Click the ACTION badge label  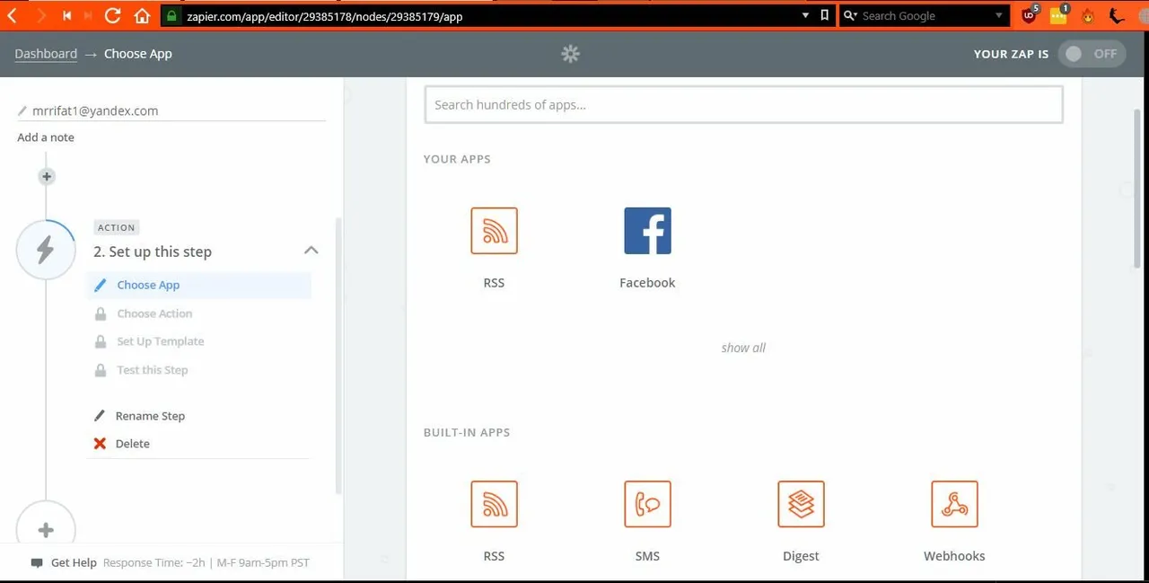(x=117, y=227)
